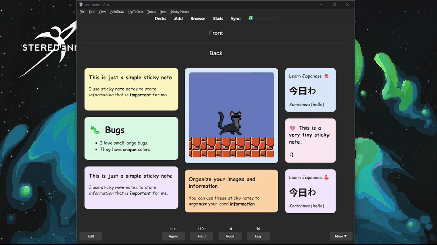
Task: Close the Anki window
Action: 347,5
